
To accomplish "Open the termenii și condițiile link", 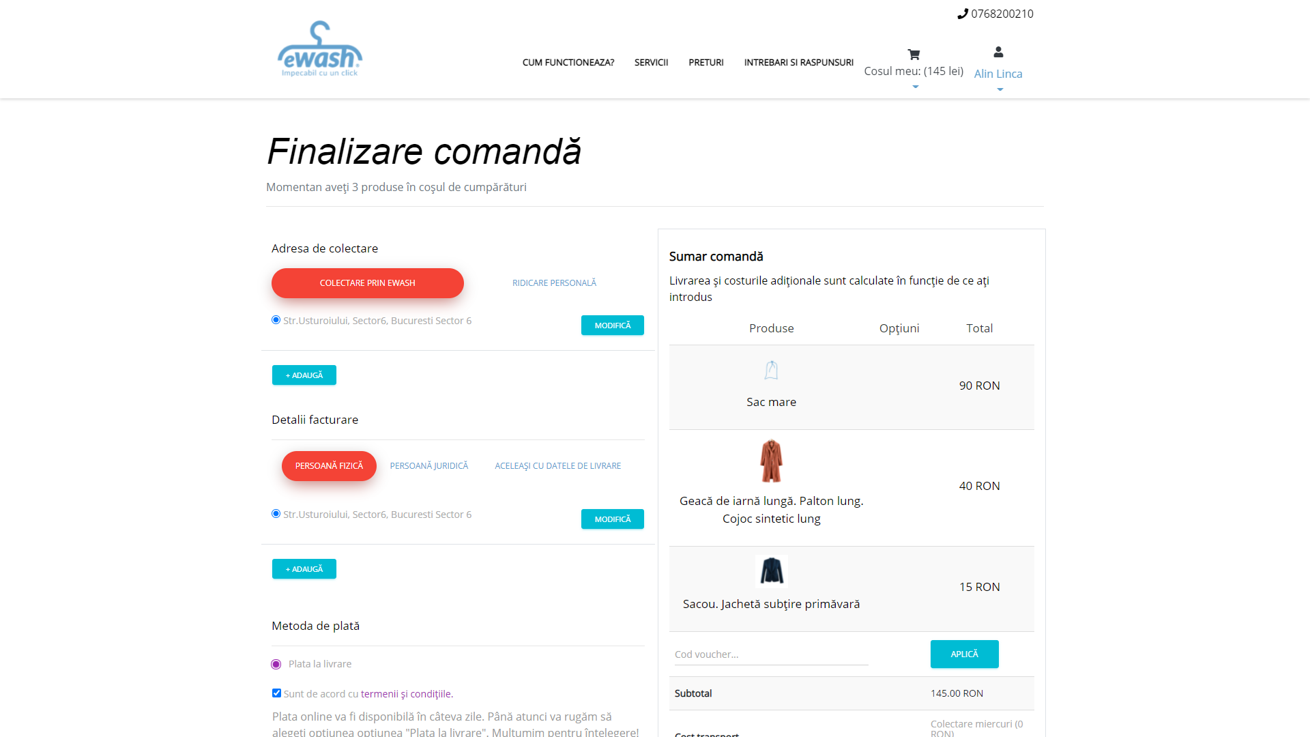I will pyautogui.click(x=406, y=694).
